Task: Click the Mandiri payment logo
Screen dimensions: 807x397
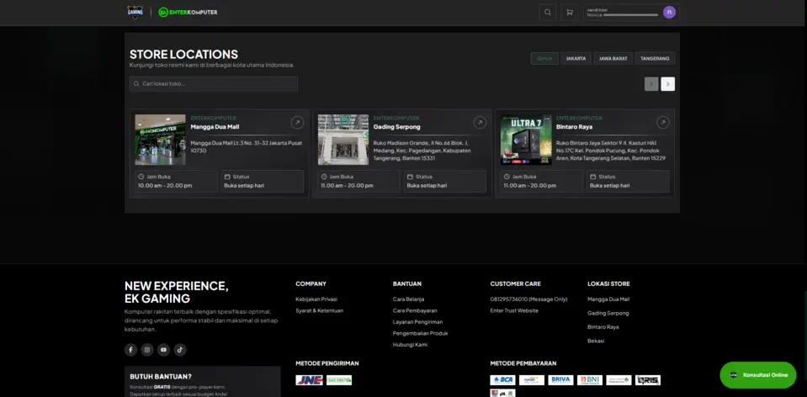Action: coord(532,380)
